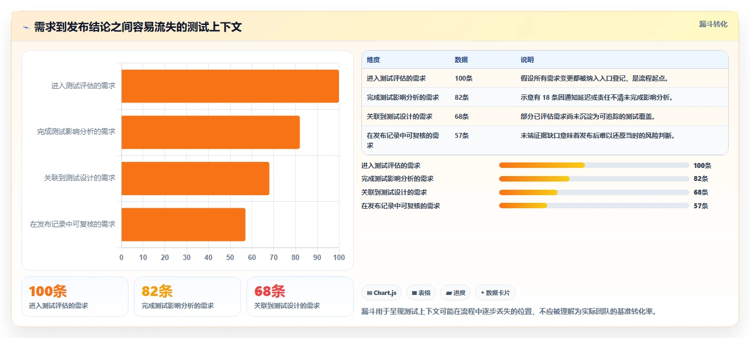Click 关联到测试设计的需求 y-axis label in chart
This screenshot has width=750, height=338.
pyautogui.click(x=80, y=178)
